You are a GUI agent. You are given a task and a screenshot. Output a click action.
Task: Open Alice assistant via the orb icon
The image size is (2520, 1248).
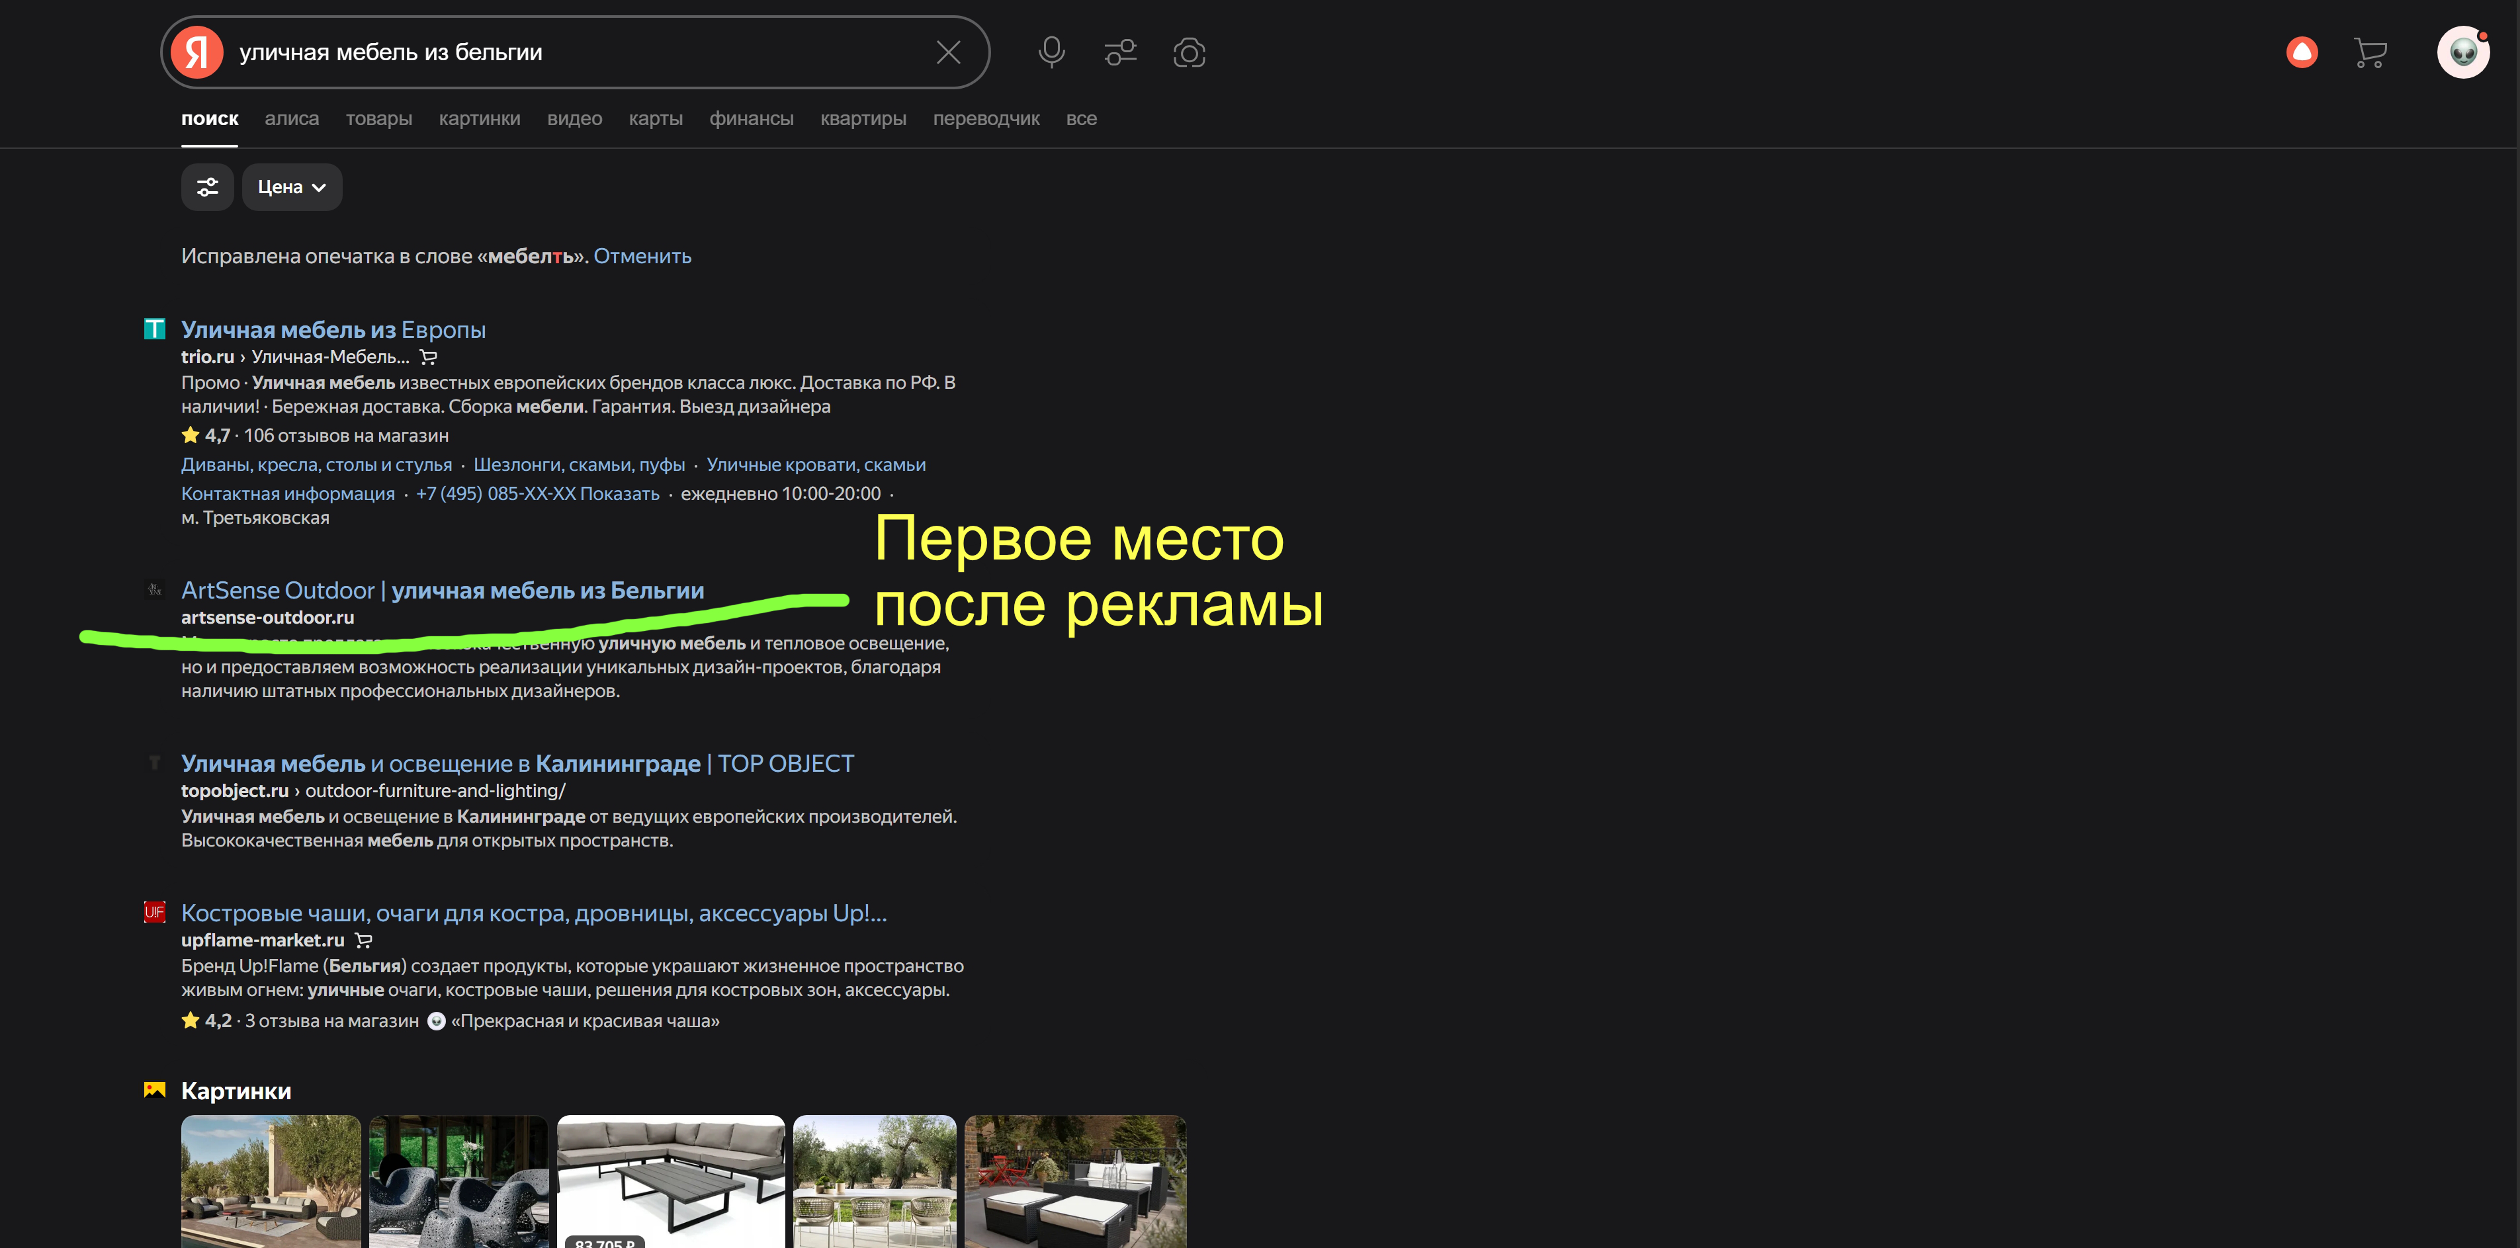point(2302,52)
